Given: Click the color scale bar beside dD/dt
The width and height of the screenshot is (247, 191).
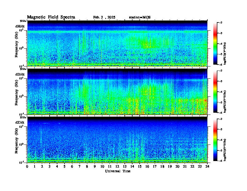Looking at the screenshot, I should [x=215, y=91].
